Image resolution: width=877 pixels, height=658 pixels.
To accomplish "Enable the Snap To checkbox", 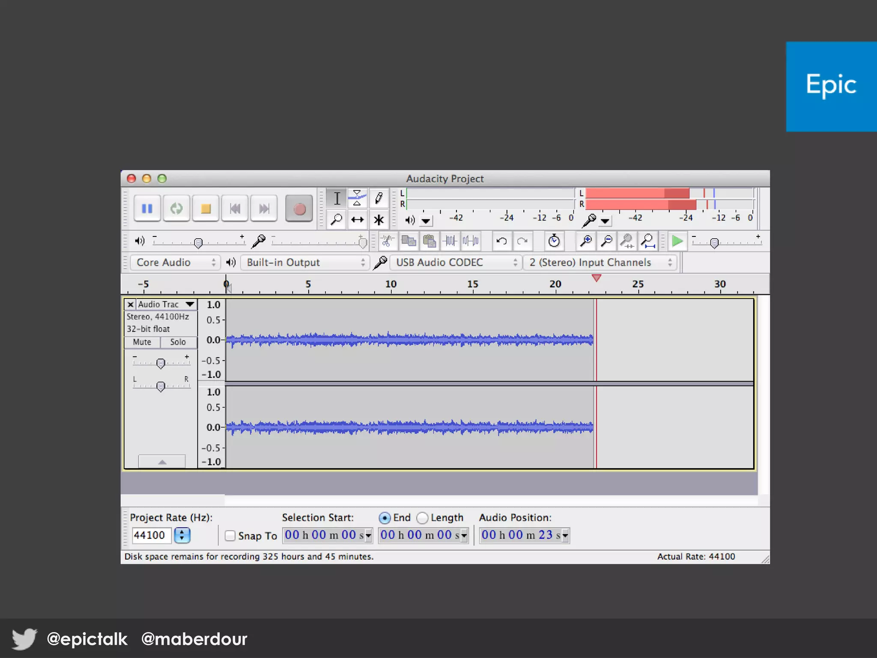I will pyautogui.click(x=230, y=535).
